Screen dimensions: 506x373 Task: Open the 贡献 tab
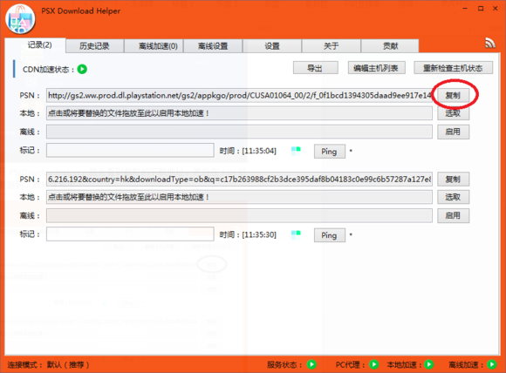[390, 46]
